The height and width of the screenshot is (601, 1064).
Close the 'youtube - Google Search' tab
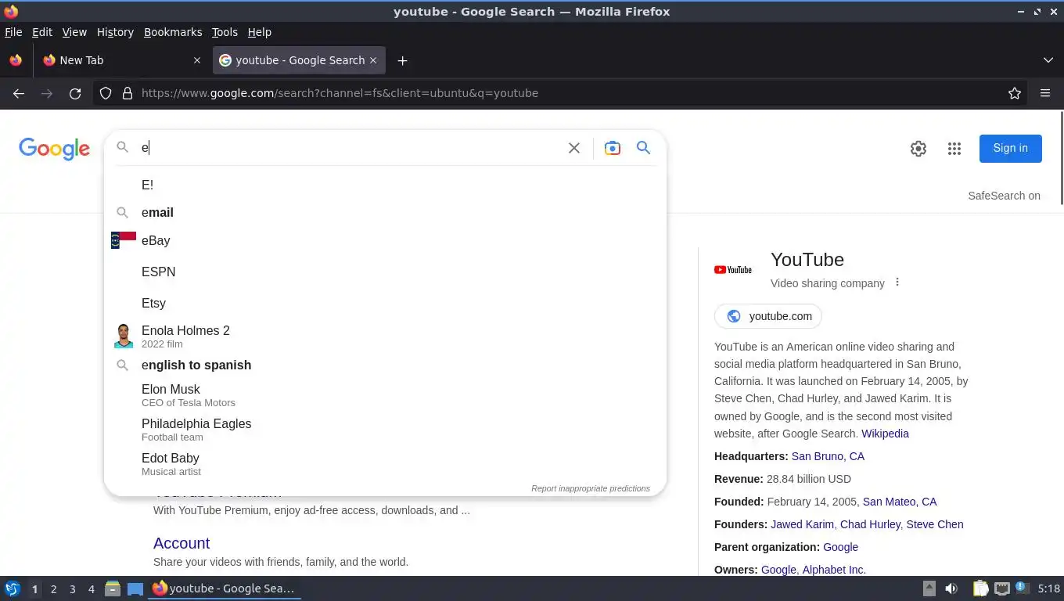coord(373,60)
